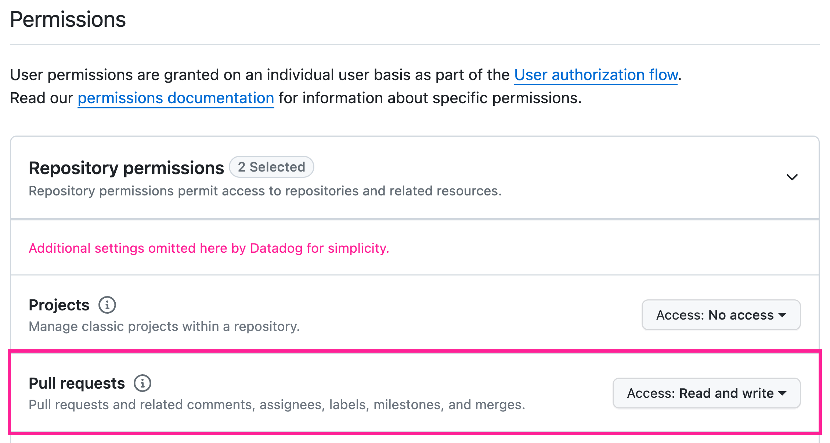Click the Permissions page heading
Image resolution: width=830 pixels, height=443 pixels.
coord(68,19)
